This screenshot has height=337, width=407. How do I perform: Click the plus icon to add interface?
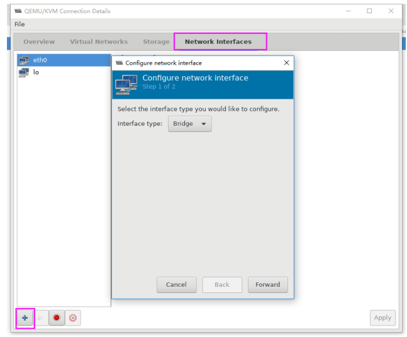click(x=25, y=318)
